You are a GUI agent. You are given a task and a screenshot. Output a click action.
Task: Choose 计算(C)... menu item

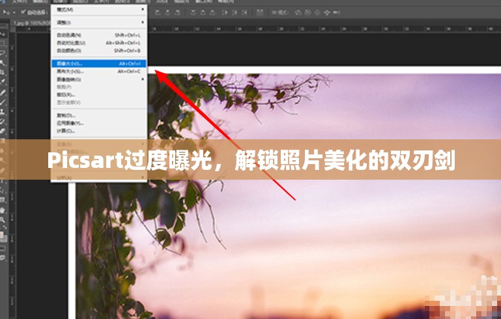click(99, 131)
